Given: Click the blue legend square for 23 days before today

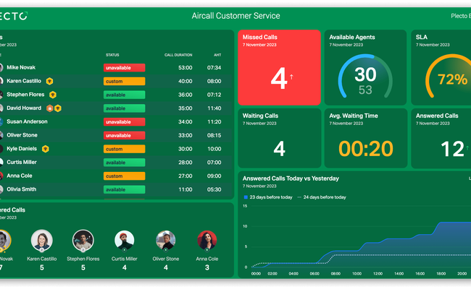Looking at the screenshot, I should coord(246,197).
